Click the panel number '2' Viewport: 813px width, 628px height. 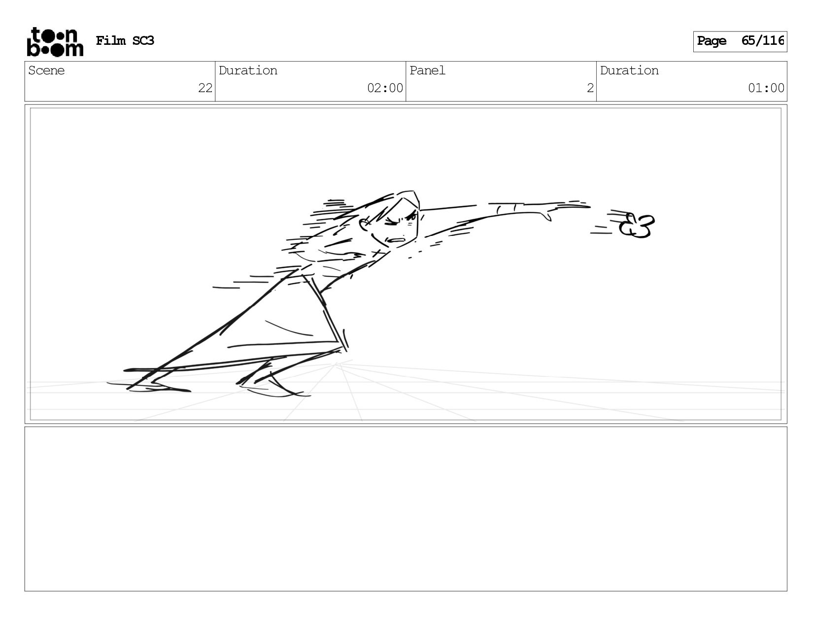(x=590, y=88)
